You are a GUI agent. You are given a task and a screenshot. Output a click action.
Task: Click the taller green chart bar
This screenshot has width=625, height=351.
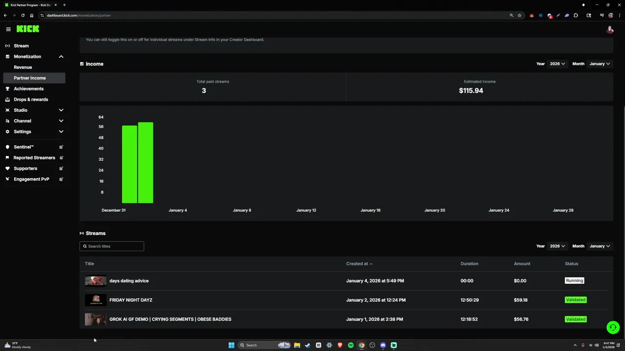pyautogui.click(x=146, y=163)
